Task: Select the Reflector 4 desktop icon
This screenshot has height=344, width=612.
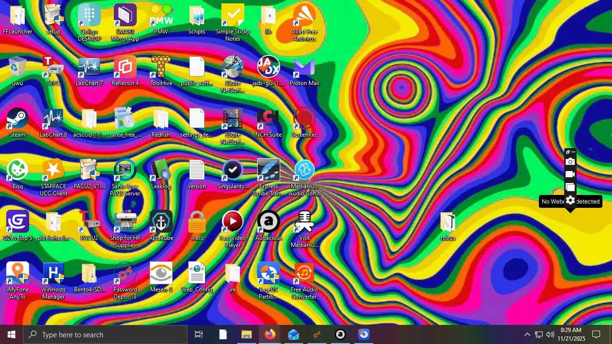Action: (x=125, y=71)
